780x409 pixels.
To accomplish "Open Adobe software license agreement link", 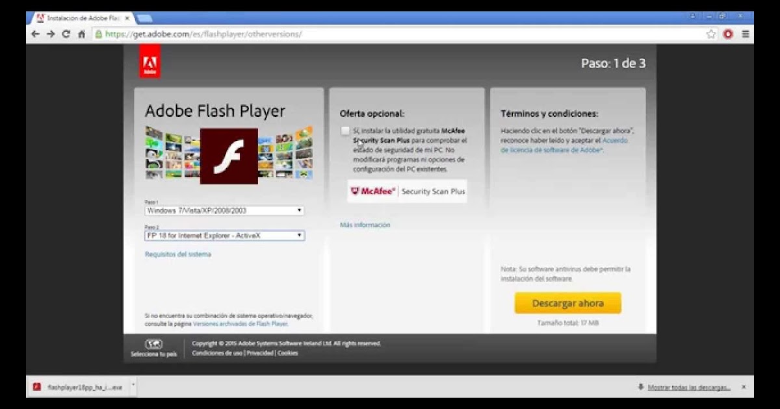I will [564, 145].
